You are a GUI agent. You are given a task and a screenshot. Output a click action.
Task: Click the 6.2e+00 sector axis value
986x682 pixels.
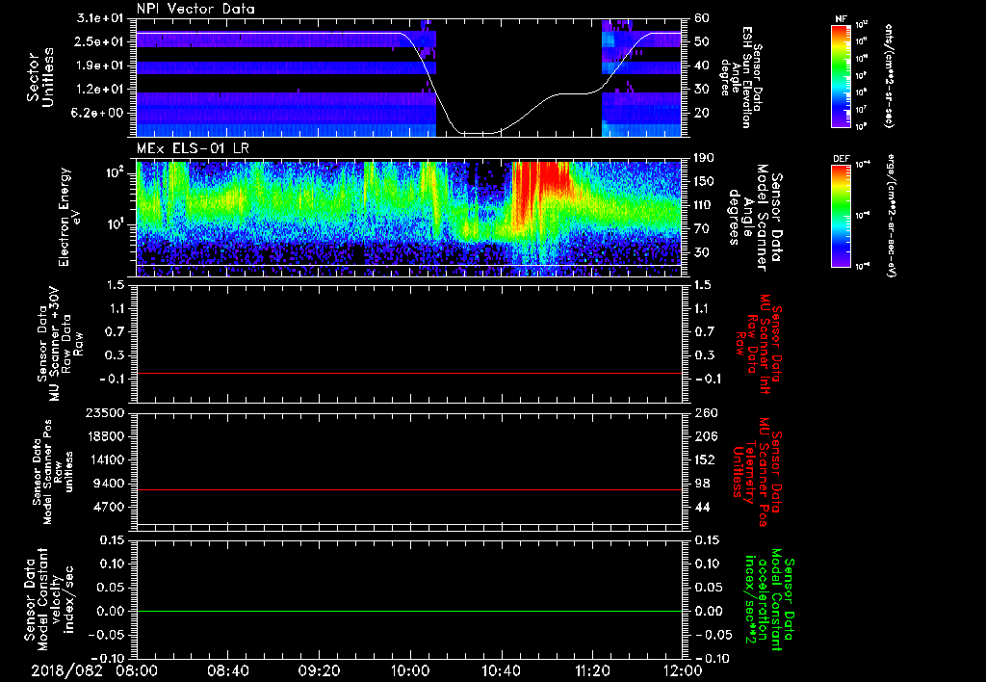point(97,114)
